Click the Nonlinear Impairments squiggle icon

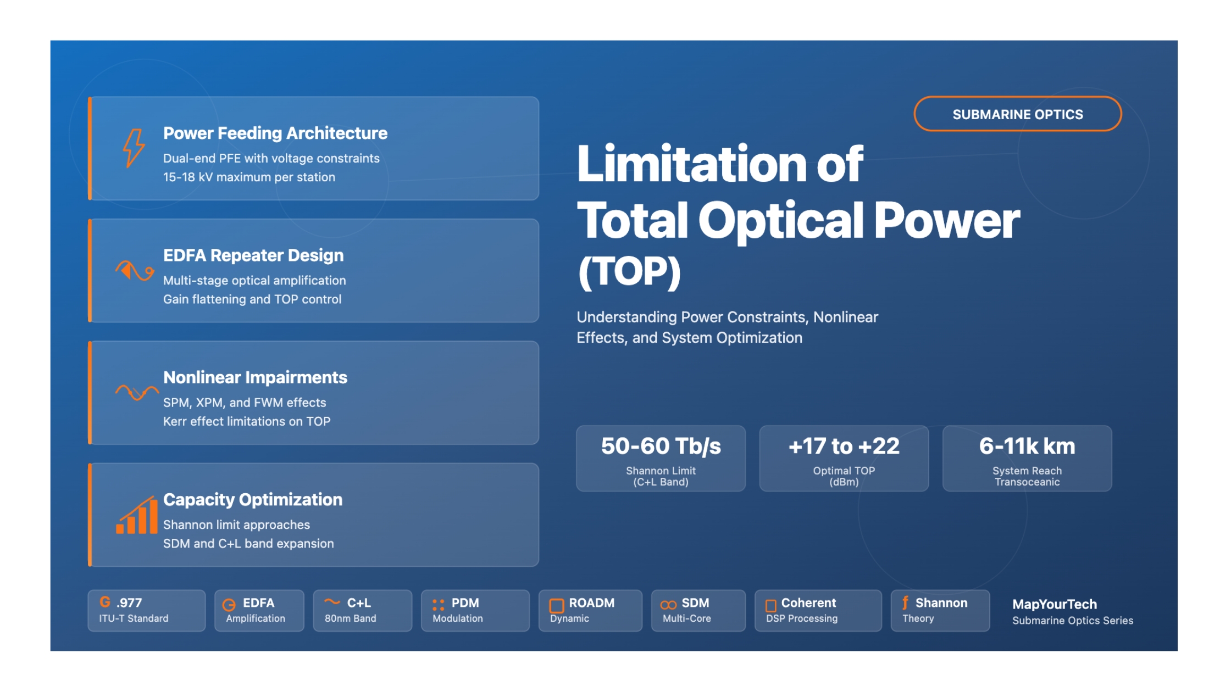pos(136,392)
